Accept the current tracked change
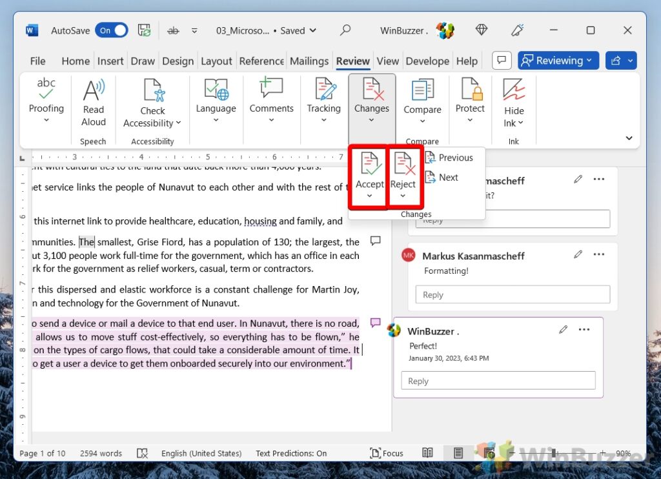The image size is (661, 479). [x=369, y=174]
